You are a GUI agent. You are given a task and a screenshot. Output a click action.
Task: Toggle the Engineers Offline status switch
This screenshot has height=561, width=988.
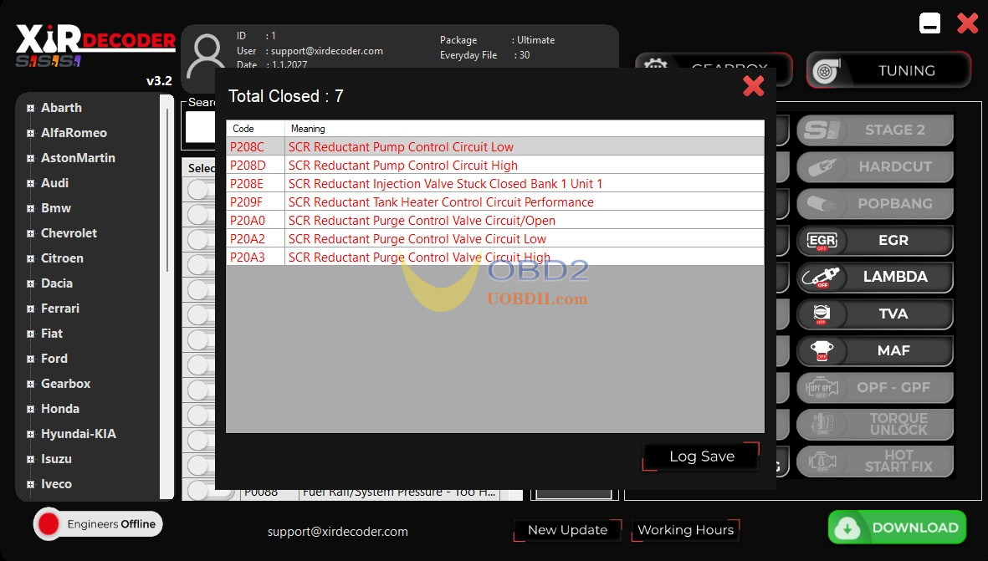pos(49,524)
